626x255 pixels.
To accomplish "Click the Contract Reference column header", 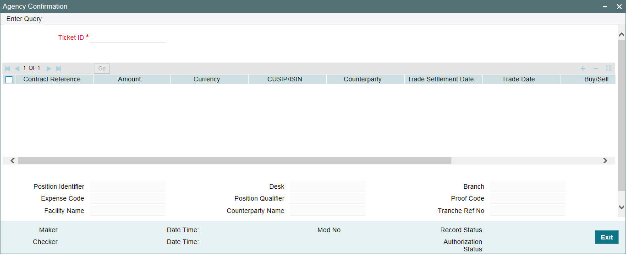I will click(x=55, y=79).
